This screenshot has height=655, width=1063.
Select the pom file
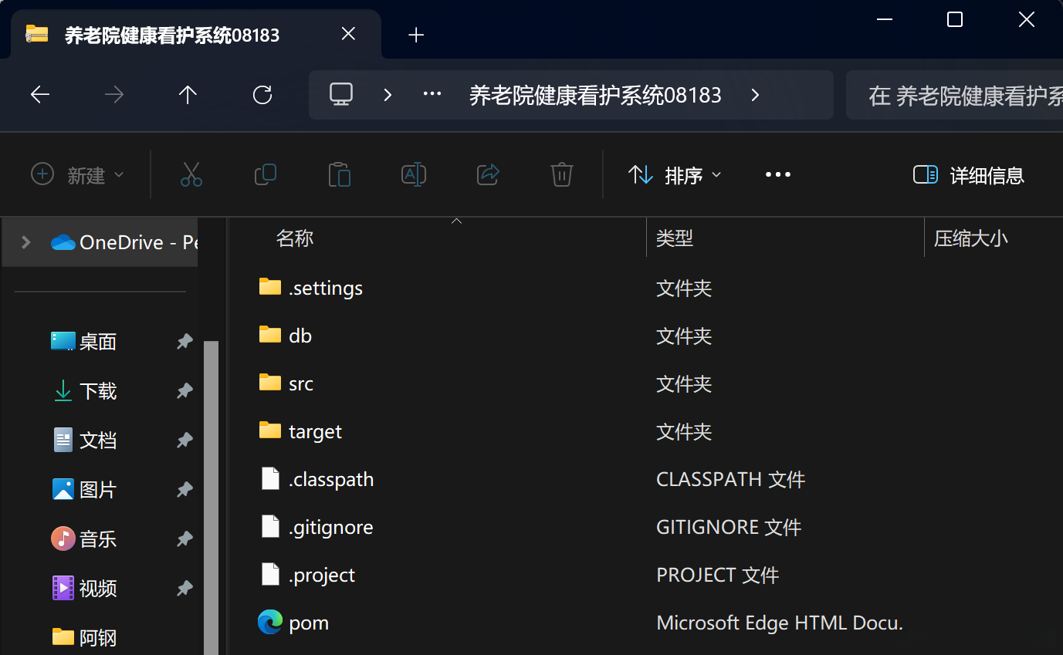tap(309, 623)
